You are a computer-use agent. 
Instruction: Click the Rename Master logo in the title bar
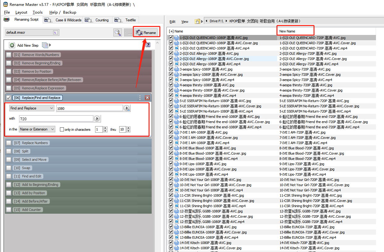point(5,4)
